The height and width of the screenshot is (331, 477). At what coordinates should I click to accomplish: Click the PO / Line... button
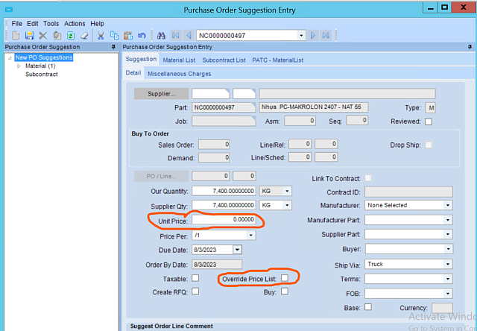click(161, 176)
